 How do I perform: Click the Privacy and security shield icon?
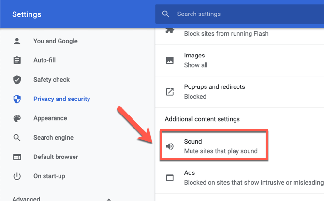(x=17, y=99)
